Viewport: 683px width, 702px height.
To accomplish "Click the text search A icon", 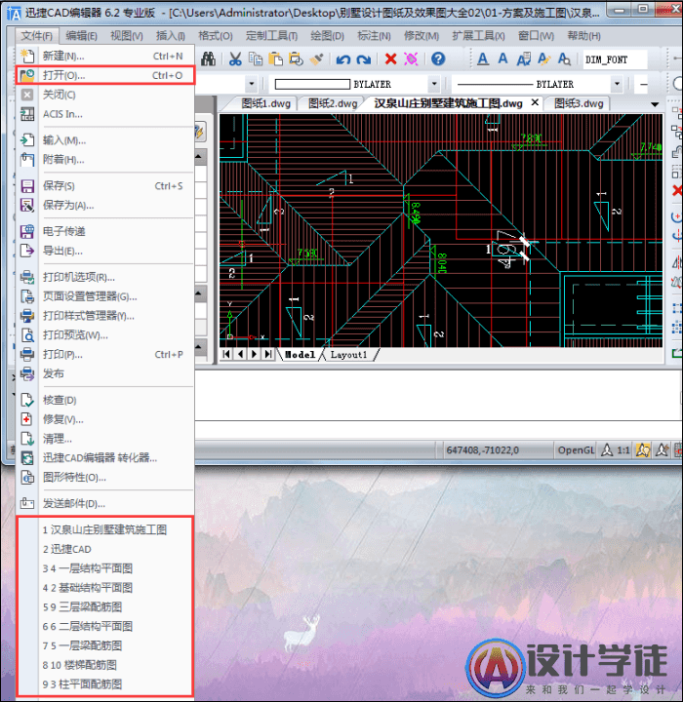I will point(564,58).
